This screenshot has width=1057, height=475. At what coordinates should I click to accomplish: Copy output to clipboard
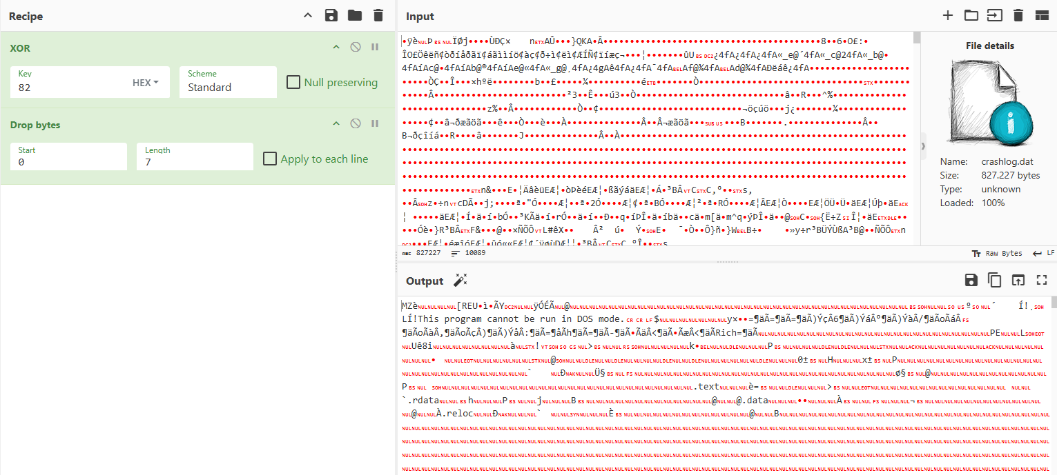[994, 280]
